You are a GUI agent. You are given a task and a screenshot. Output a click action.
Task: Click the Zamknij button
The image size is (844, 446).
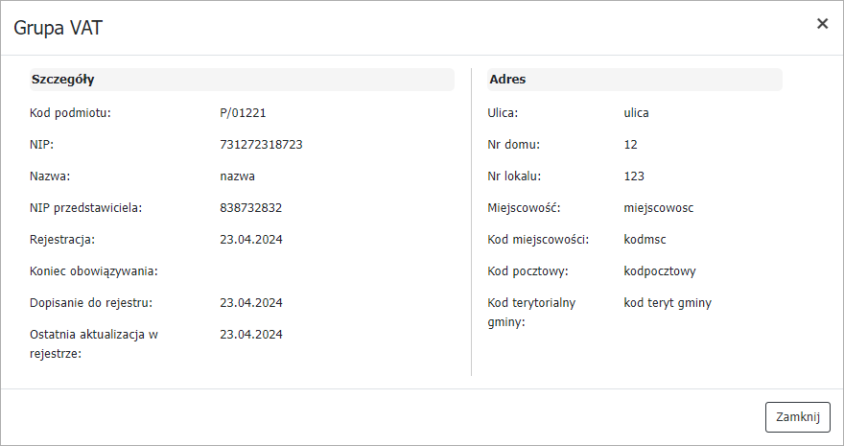click(x=797, y=417)
